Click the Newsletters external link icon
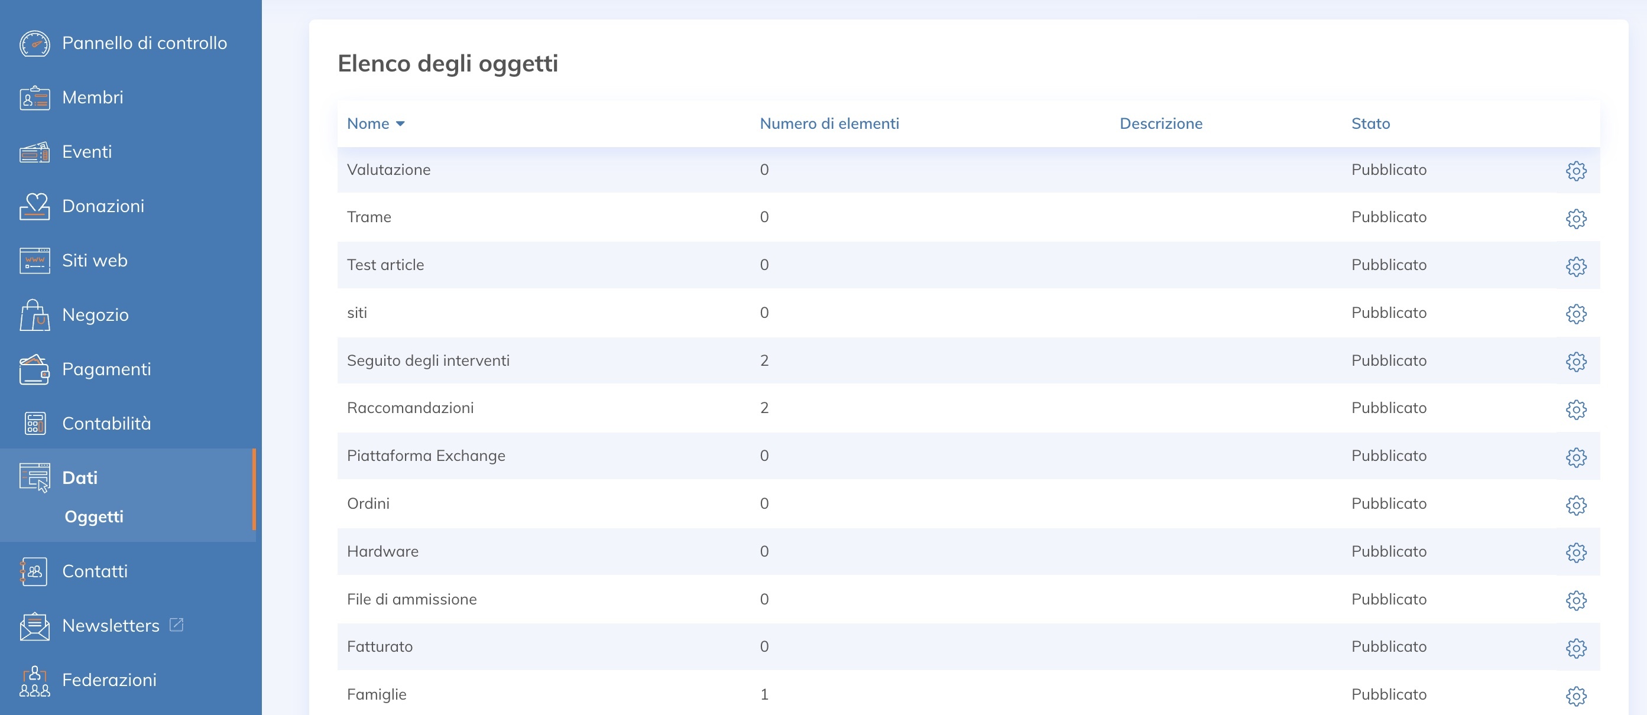 click(x=176, y=624)
